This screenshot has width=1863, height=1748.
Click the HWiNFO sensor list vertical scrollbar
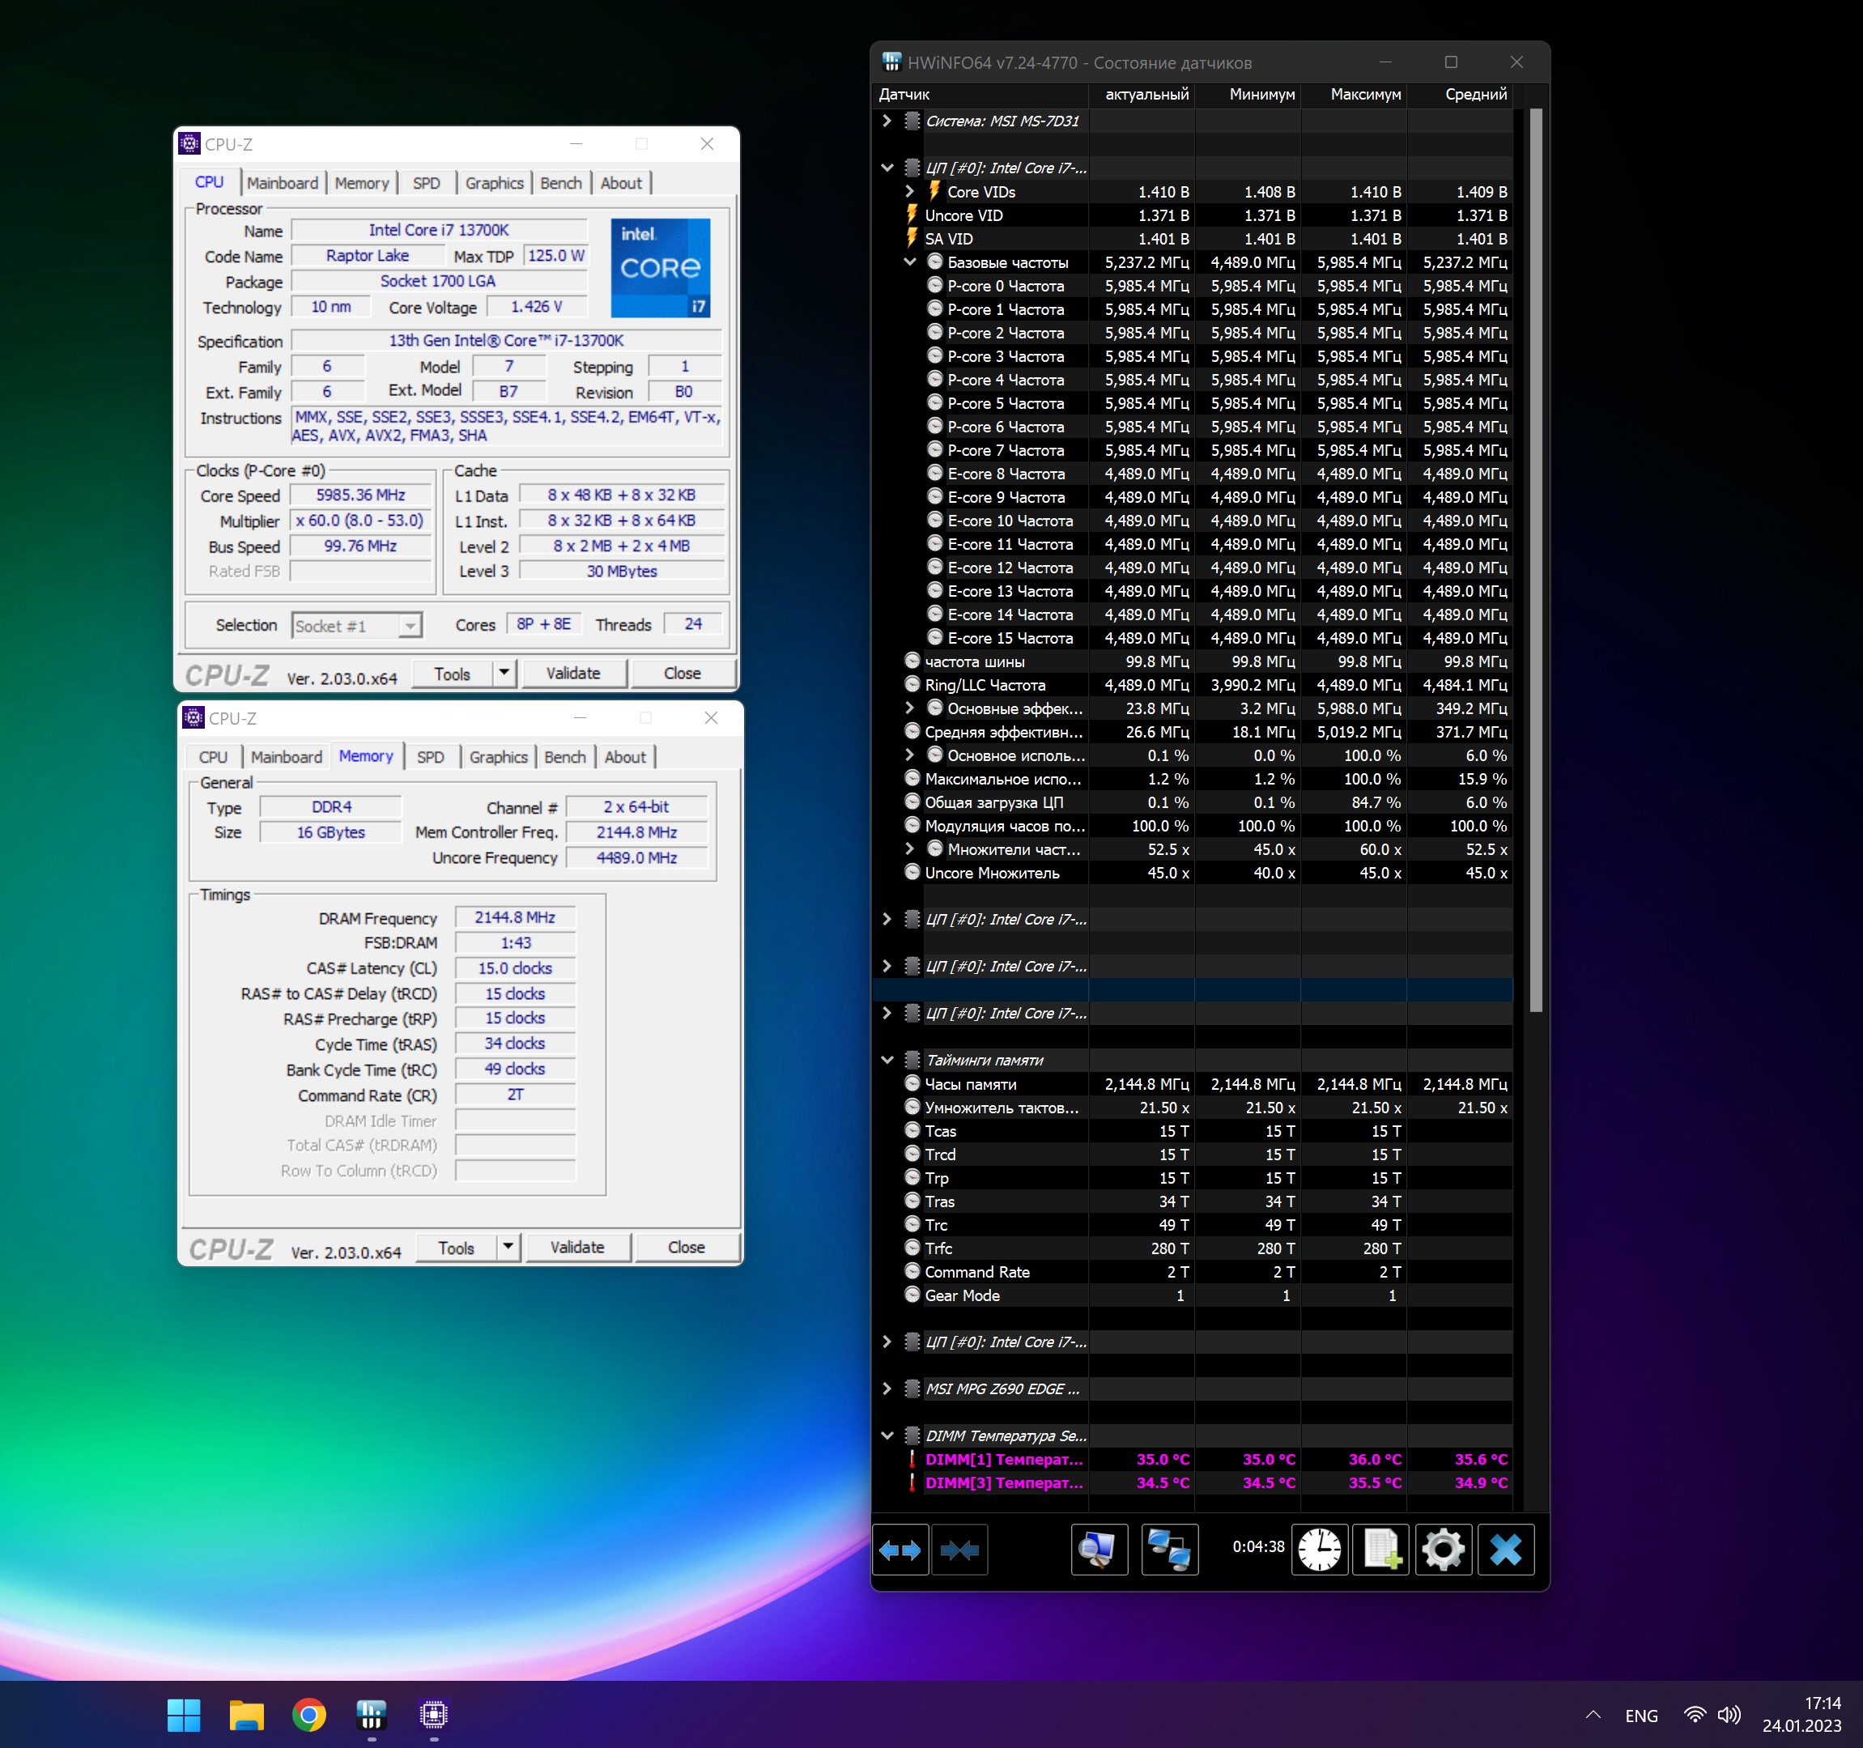(x=1535, y=563)
